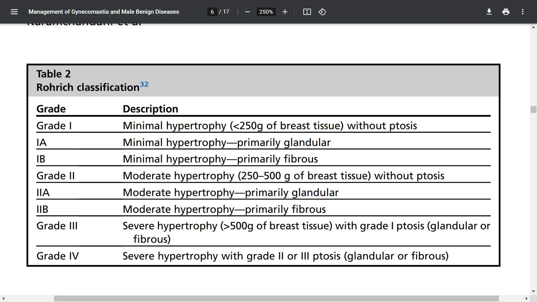Follow citation link 32 after Rohrich classification
Image resolution: width=537 pixels, height=302 pixels.
coord(144,84)
